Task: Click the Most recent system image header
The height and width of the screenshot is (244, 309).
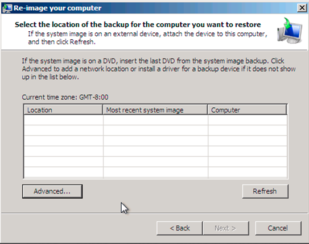Action: 155,110
